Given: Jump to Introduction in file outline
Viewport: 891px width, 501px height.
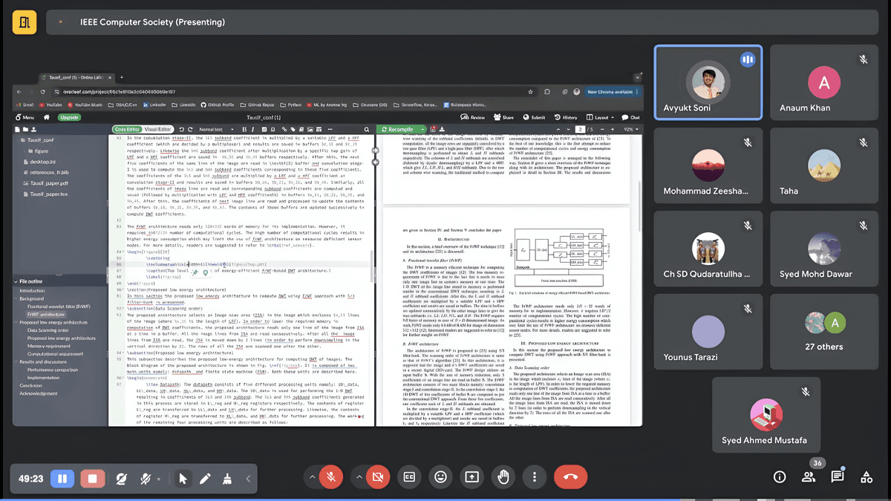Looking at the screenshot, I should (x=31, y=290).
